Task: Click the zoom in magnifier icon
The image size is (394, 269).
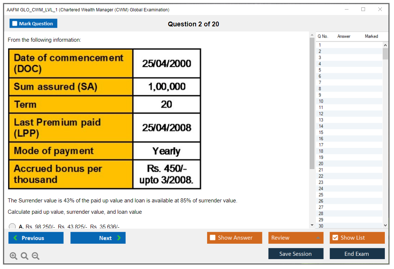Action: [14, 256]
